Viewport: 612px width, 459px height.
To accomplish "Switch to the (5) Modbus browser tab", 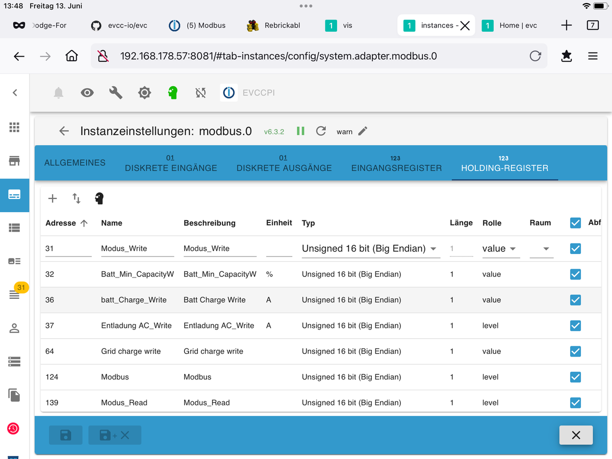I will [197, 25].
